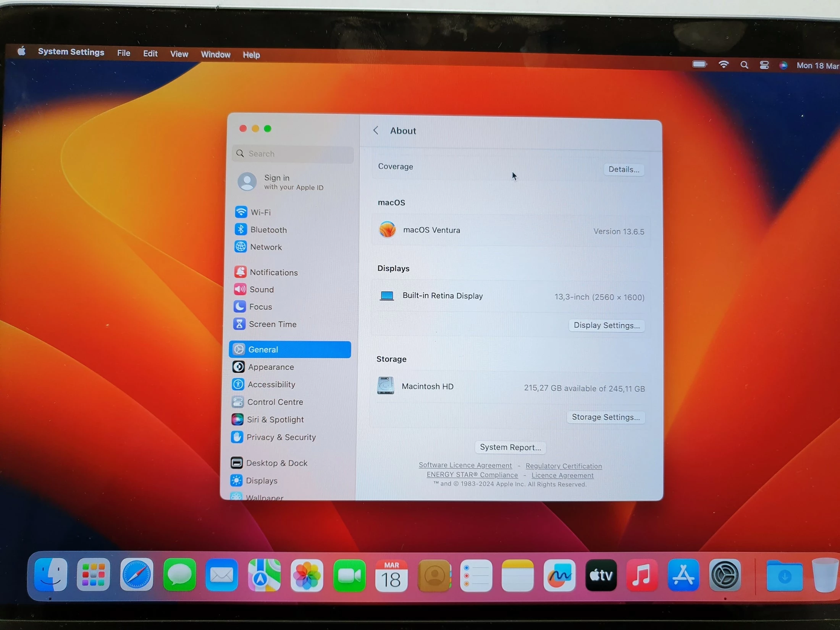The height and width of the screenshot is (630, 840).
Task: Select Focus in sidebar
Action: tap(291, 307)
